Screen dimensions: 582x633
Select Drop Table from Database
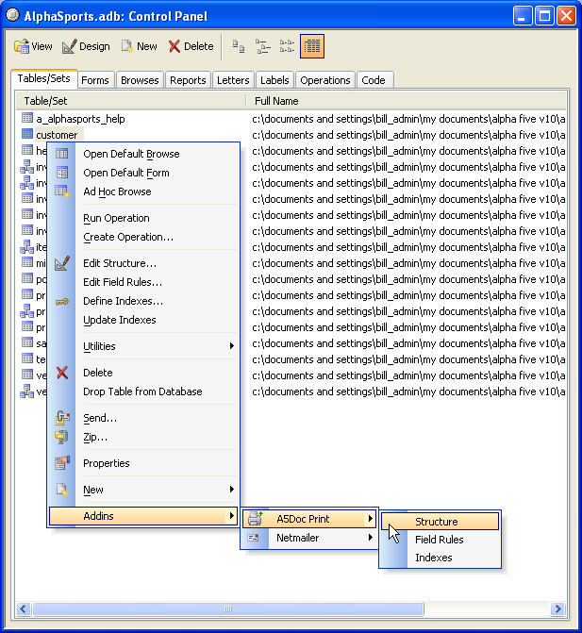tap(143, 391)
